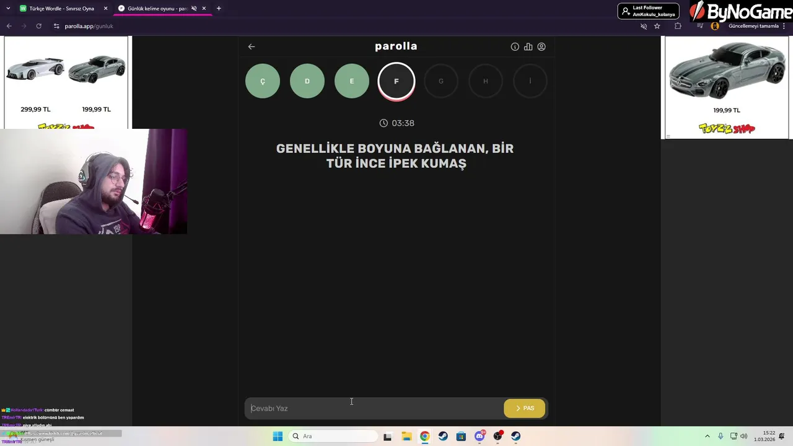
Task: Click the Toyzz Shop logo in right ad
Action: (x=727, y=129)
